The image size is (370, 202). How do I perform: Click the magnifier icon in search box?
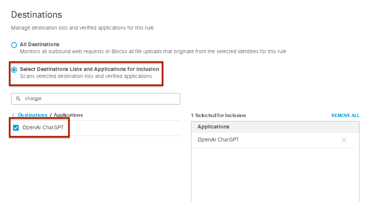coord(18,99)
